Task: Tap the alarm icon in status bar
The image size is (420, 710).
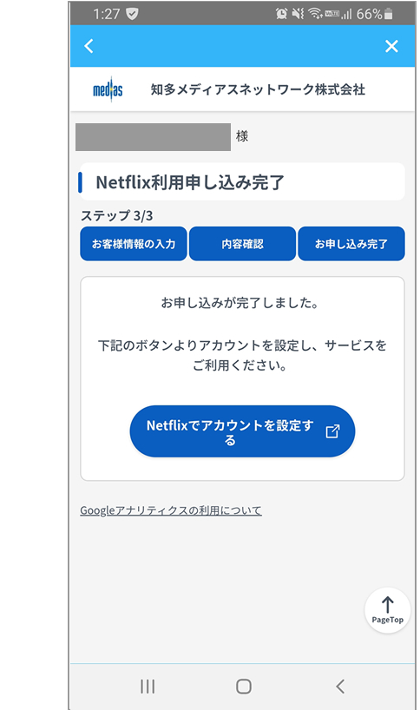Action: pyautogui.click(x=281, y=14)
